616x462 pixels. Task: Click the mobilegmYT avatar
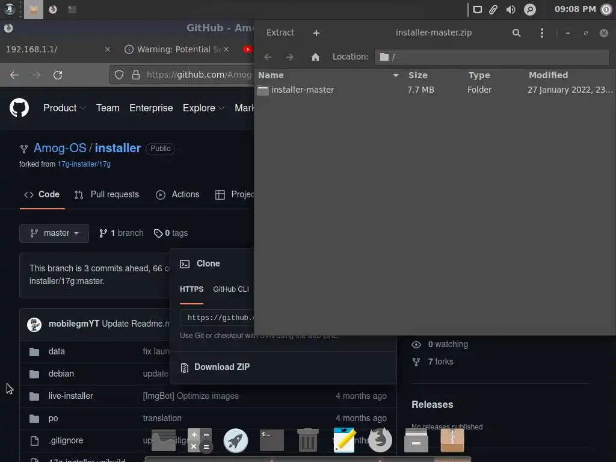point(34,324)
